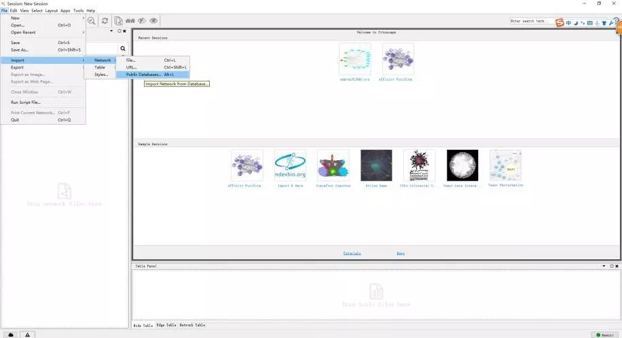Switch to the Edge Table tab
Image resolution: width=622 pixels, height=338 pixels.
click(x=166, y=325)
